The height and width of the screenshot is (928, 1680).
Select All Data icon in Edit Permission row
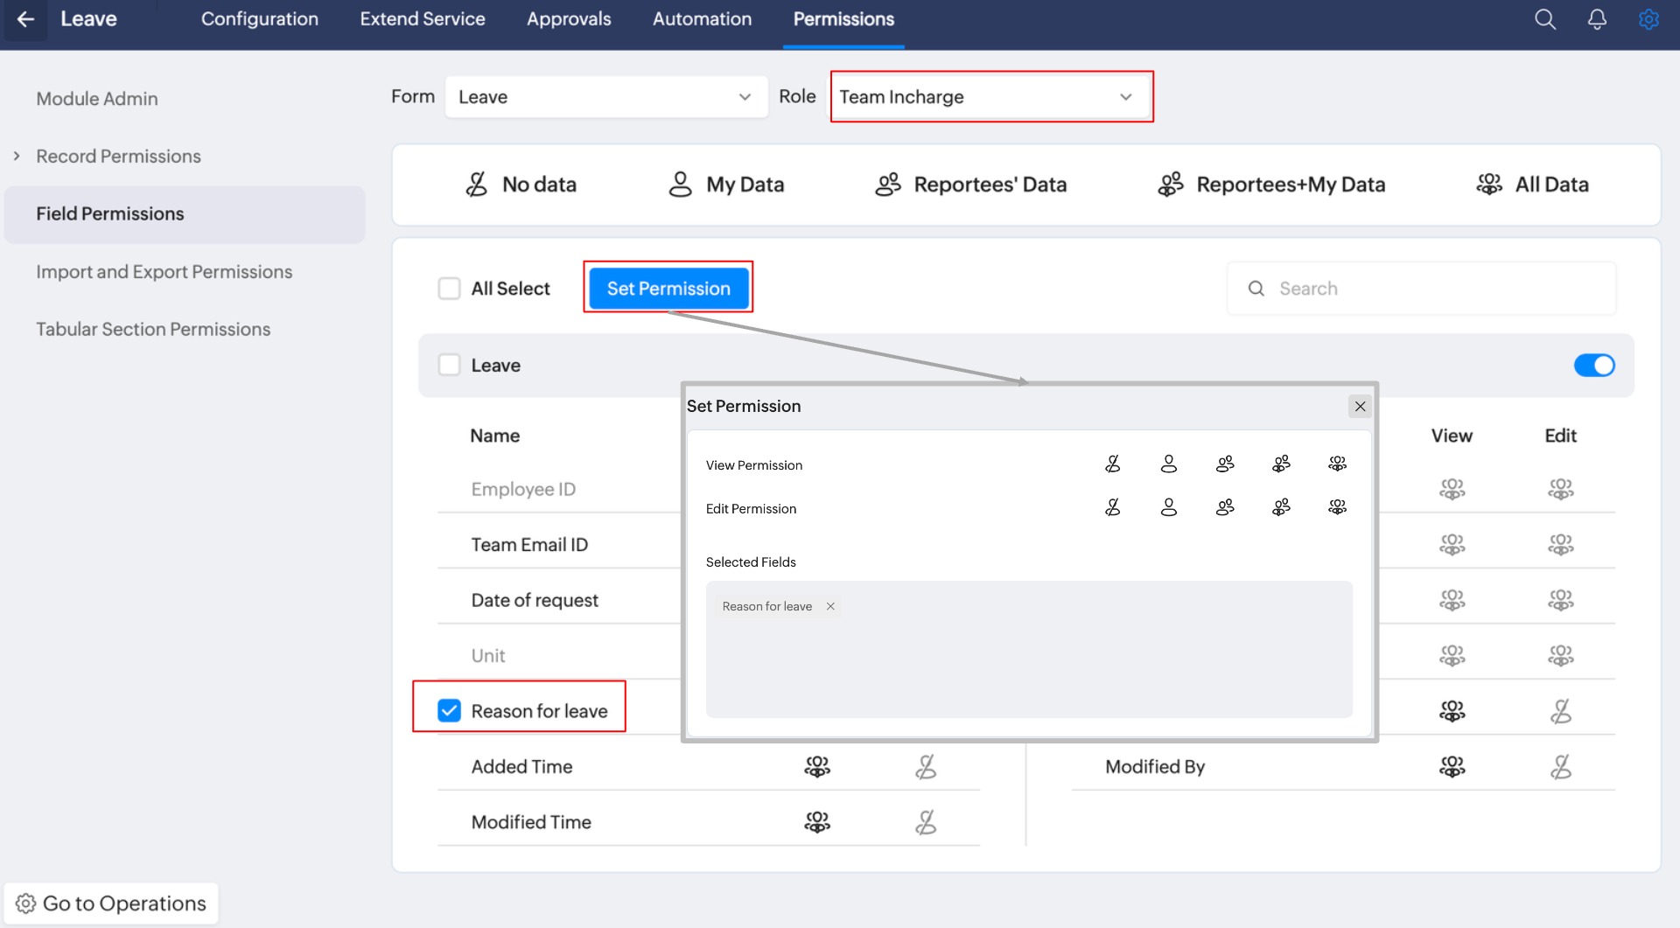tap(1337, 507)
